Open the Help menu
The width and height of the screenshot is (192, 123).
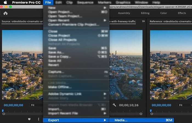click(x=156, y=2)
